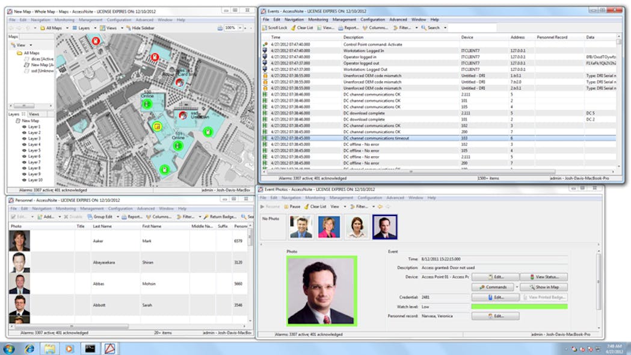Open the Group Edit icon in Personnel
Viewport: 631px width, 355px height.
(90, 215)
